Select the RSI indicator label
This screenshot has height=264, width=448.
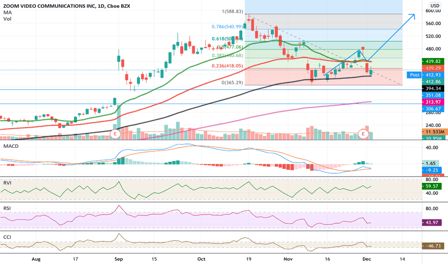pos(7,208)
